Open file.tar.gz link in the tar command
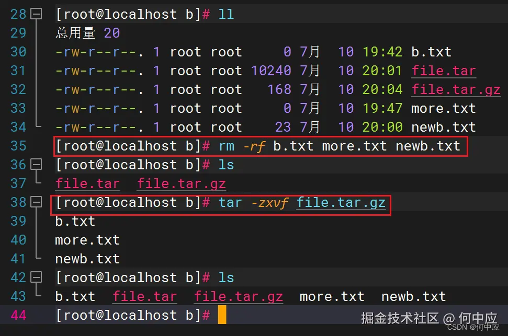Image resolution: width=508 pixels, height=336 pixels. point(341,202)
